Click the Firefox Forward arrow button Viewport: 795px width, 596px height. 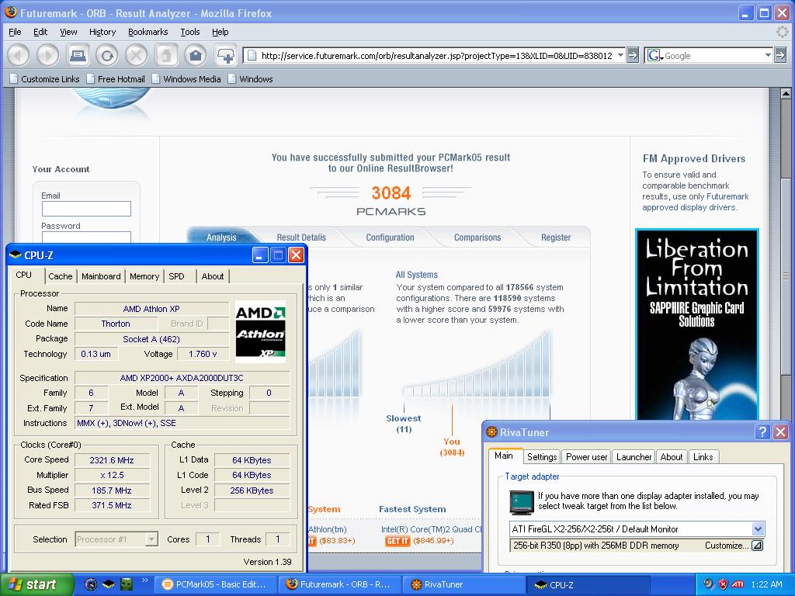pos(47,55)
